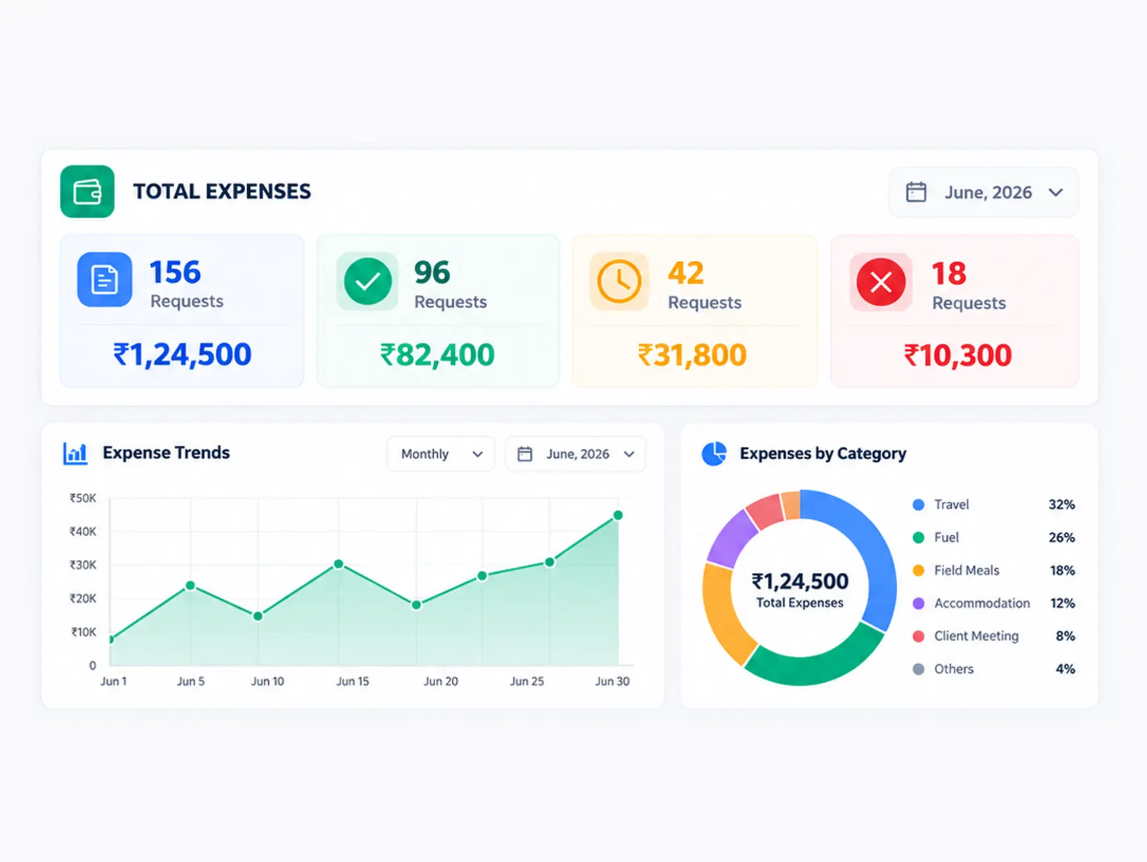Click the pie chart icon beside Expenses by Category
The width and height of the screenshot is (1147, 862).
coord(714,453)
